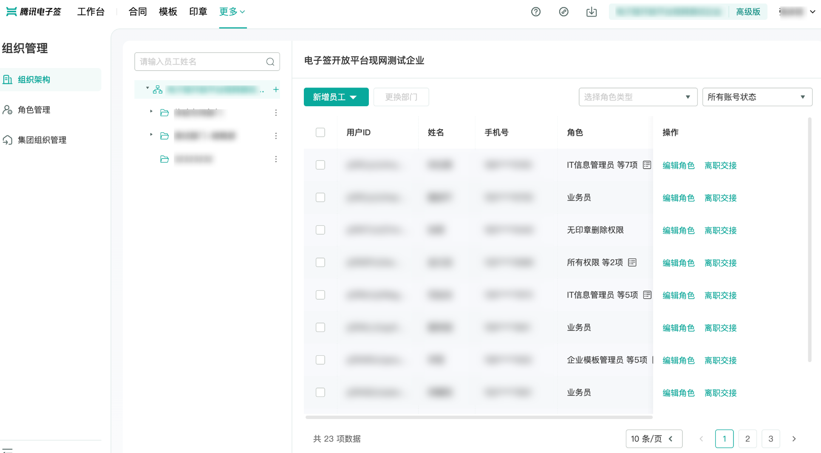This screenshot has height=453, width=821.
Task: Open more options for the first department folder
Action: pos(276,113)
